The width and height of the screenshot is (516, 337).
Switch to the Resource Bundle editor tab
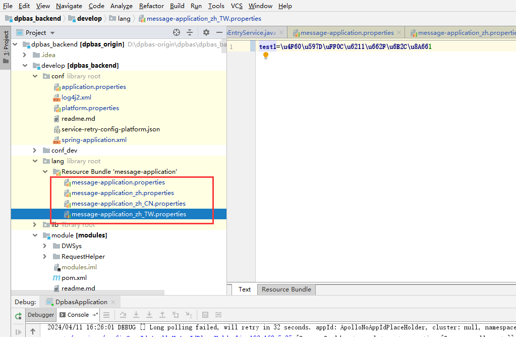tap(286, 289)
